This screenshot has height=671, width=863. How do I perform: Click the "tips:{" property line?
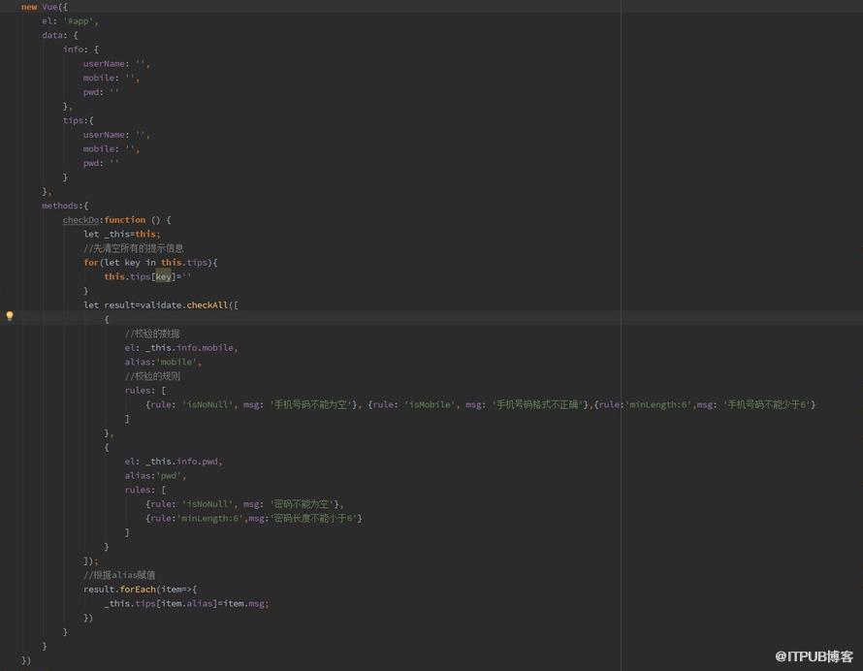coord(78,120)
